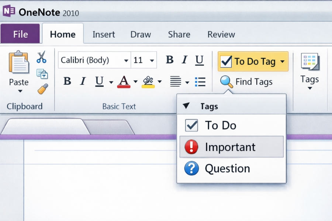This screenshot has height=221, width=332.
Task: Apply the Font Color icon
Action: [x=125, y=81]
